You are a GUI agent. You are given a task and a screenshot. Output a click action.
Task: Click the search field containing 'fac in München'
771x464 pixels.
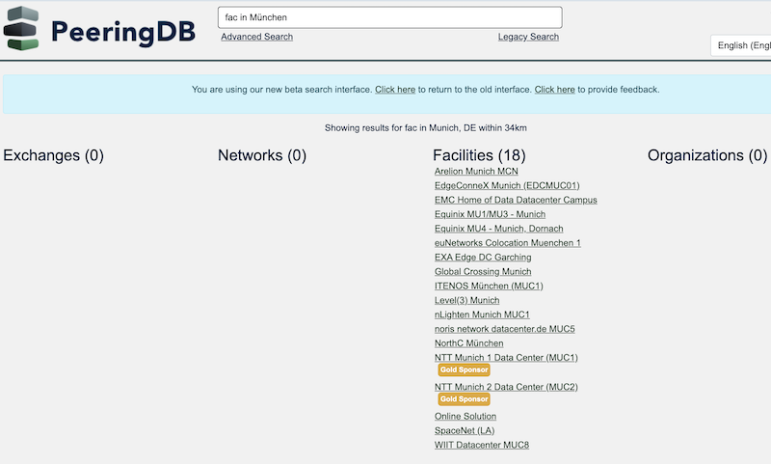[x=390, y=17]
